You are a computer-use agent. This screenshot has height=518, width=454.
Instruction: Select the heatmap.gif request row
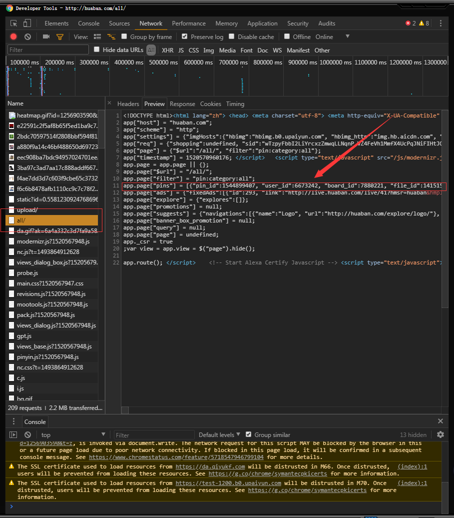[x=53, y=115]
